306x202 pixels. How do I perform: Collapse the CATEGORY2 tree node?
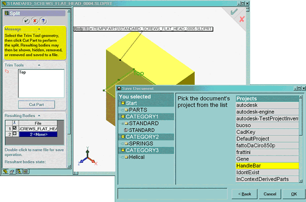tap(120, 137)
